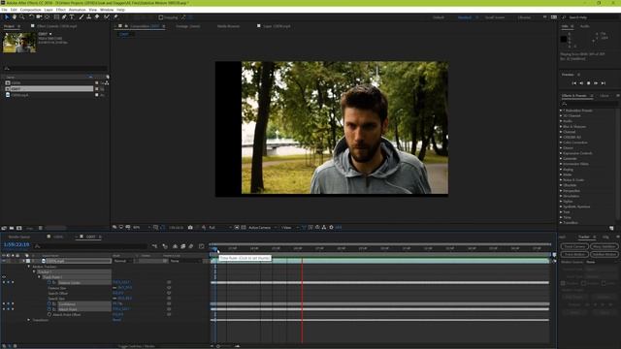This screenshot has width=621, height=349.
Task: Click Toggle Switches / Modes at timeline bottom
Action: [137, 346]
